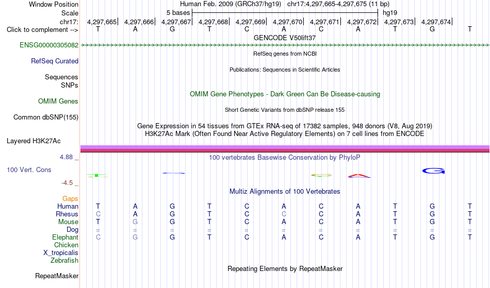490x288 pixels.
Task: Click the Human species row label
Action: [x=68, y=206]
